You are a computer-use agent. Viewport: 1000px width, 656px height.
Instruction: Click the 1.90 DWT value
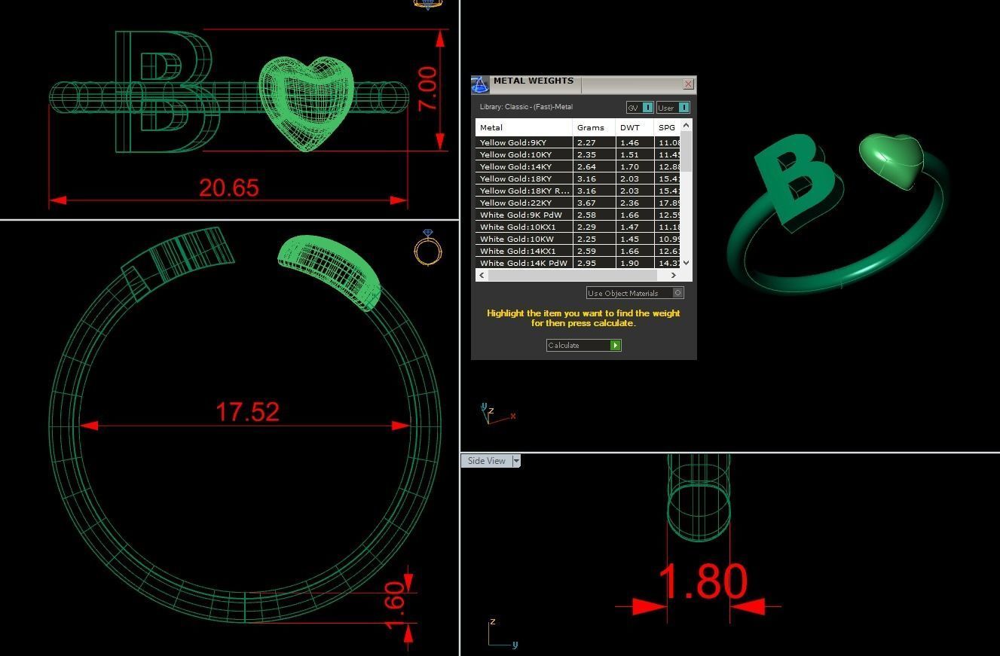pos(629,263)
